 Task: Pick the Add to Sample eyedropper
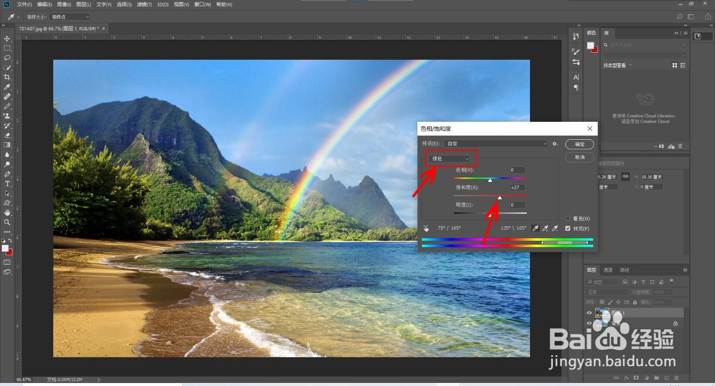545,228
